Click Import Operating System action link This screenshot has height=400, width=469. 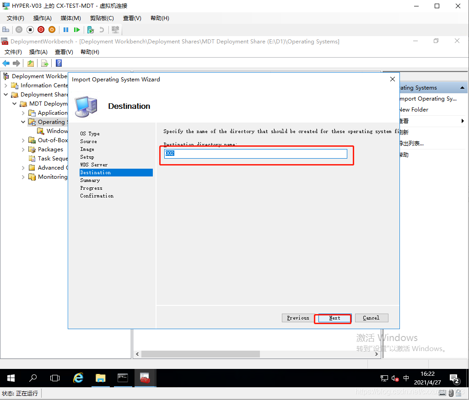coord(428,99)
